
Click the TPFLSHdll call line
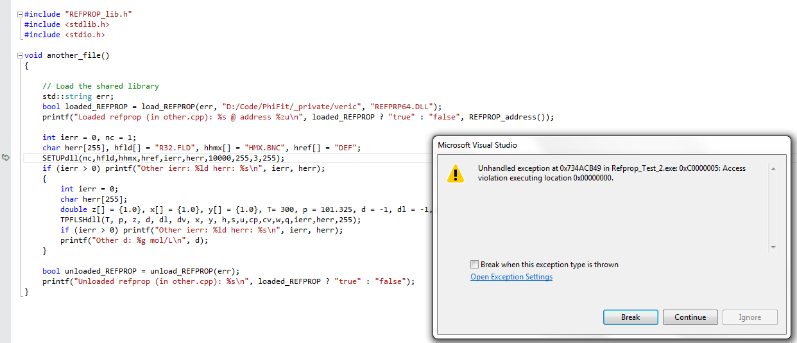pyautogui.click(x=210, y=220)
